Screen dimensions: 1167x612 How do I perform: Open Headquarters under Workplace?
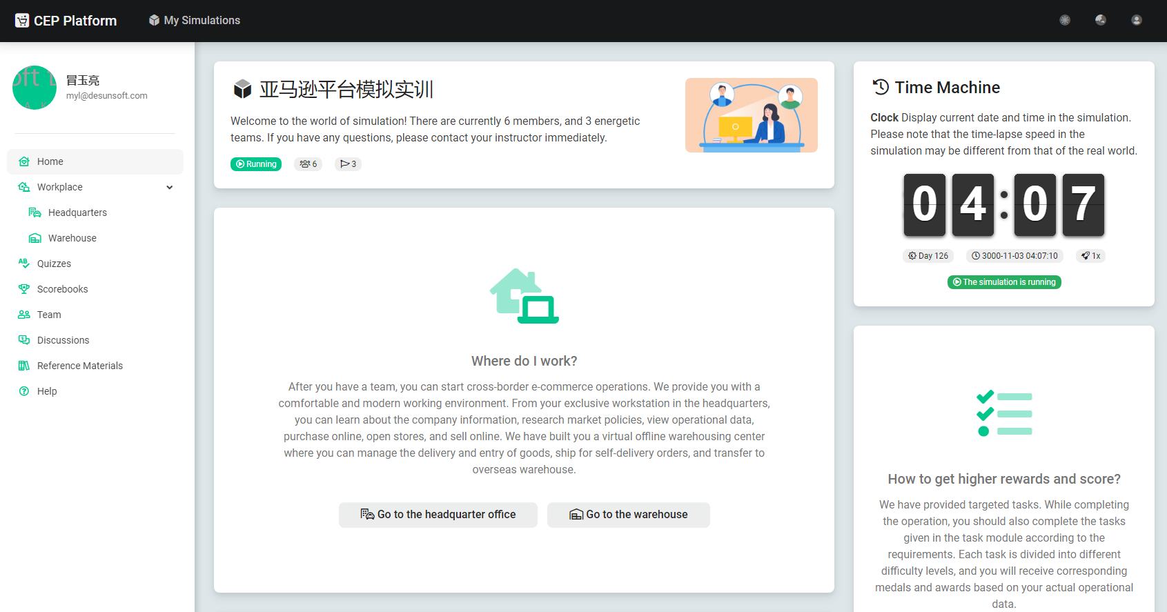coord(77,213)
